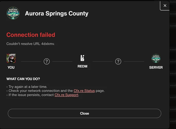
Task: Click the connector line between YOU and question mark
Action: click(x=31, y=61)
